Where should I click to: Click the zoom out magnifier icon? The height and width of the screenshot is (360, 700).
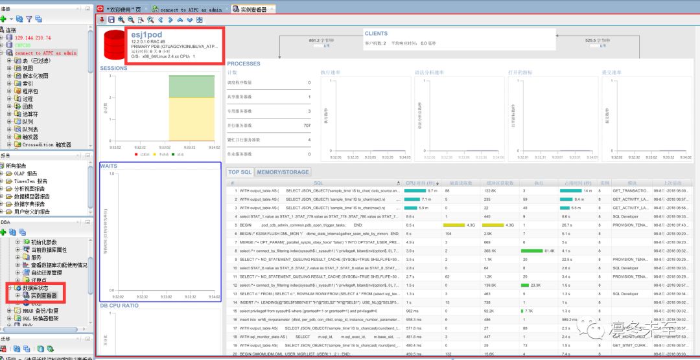tap(132, 20)
